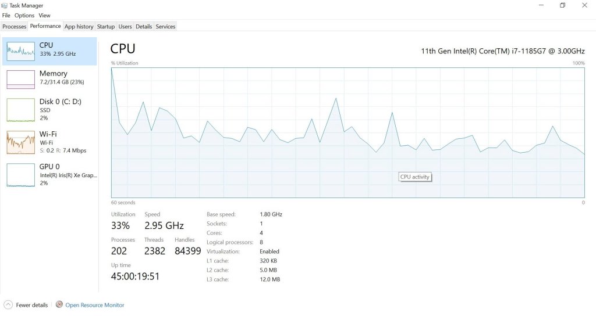Open the Services tab

165,27
